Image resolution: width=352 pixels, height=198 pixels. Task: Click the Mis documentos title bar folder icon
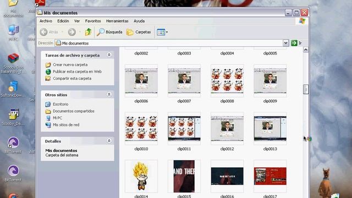[x=40, y=13]
